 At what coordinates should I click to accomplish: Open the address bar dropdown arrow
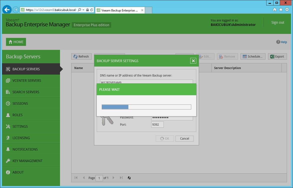click(x=83, y=10)
